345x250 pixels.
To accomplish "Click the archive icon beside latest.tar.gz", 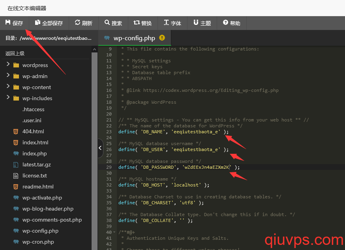I will pyautogui.click(x=16, y=164).
